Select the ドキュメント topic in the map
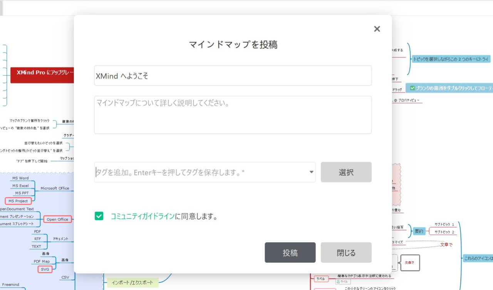 pos(61,239)
